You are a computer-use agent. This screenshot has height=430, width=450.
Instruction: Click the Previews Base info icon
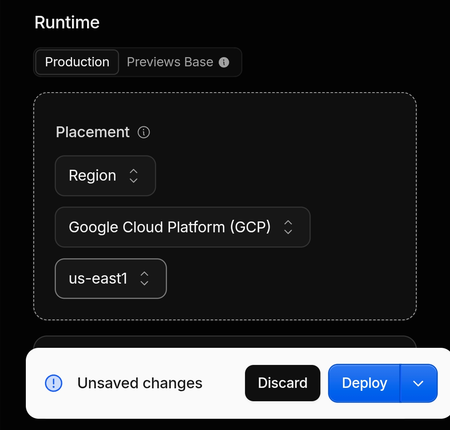[x=224, y=62]
